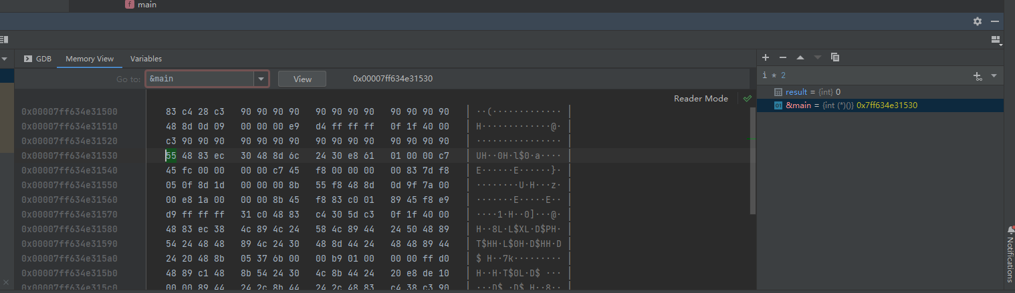Hide the debug tool window with minimize dash
This screenshot has width=1015, height=293.
pyautogui.click(x=995, y=21)
